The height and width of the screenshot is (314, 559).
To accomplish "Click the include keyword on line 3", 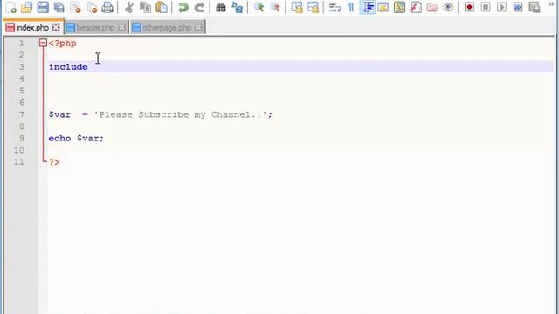I will click(68, 67).
